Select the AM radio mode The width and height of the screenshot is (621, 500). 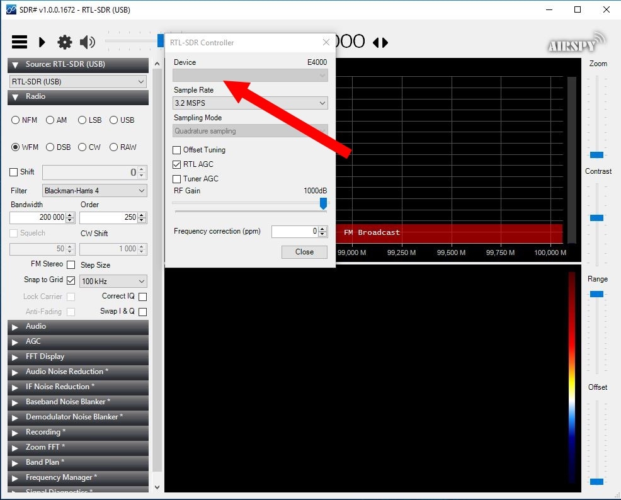pos(50,120)
